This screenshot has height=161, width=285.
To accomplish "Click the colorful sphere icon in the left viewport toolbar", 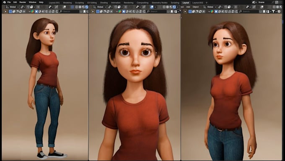I will (32, 11).
